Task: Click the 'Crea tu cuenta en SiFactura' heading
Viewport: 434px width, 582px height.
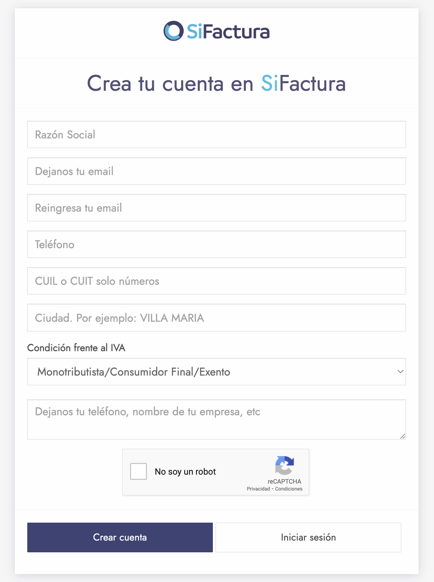Action: 216,84
